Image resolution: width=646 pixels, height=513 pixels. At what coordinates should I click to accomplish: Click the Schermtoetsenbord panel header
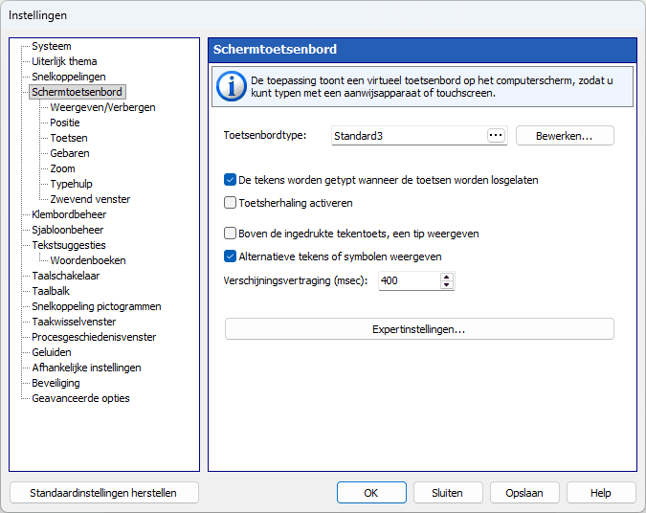(423, 50)
